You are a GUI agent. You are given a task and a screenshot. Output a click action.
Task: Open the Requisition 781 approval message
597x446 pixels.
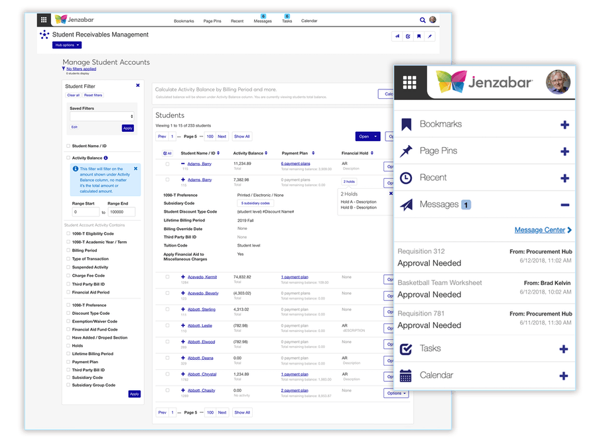pos(484,319)
